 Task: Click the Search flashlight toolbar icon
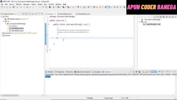[x=100, y=7]
